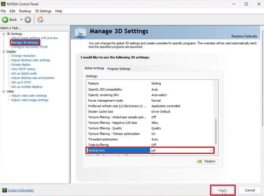264x196 pixels.
Task: Select the OpenGL GDI compatibility row
Action: pos(150,89)
